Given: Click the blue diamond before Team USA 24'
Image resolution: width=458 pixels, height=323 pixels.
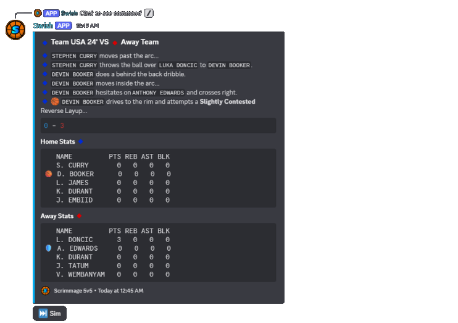Looking at the screenshot, I should tap(45, 43).
